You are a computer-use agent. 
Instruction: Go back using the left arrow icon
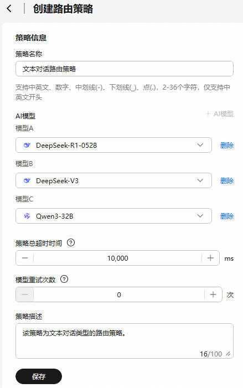click(x=9, y=9)
